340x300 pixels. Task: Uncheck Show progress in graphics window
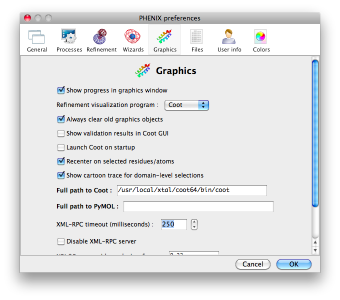(x=61, y=90)
